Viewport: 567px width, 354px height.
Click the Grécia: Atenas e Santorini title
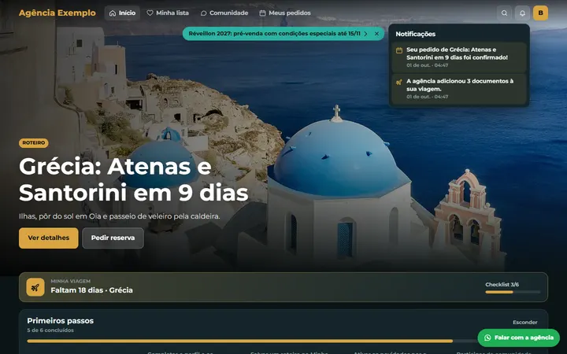click(x=133, y=179)
